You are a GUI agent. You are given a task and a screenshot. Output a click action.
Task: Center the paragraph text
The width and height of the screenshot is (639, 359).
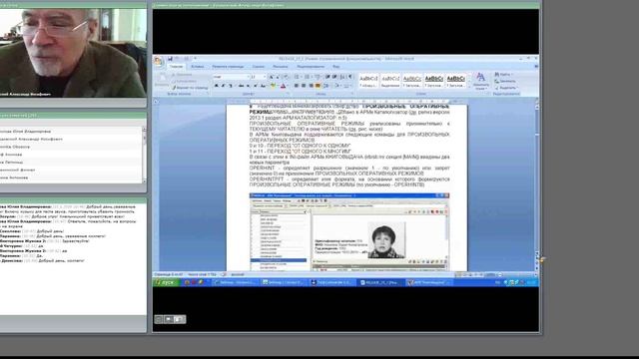(304, 86)
